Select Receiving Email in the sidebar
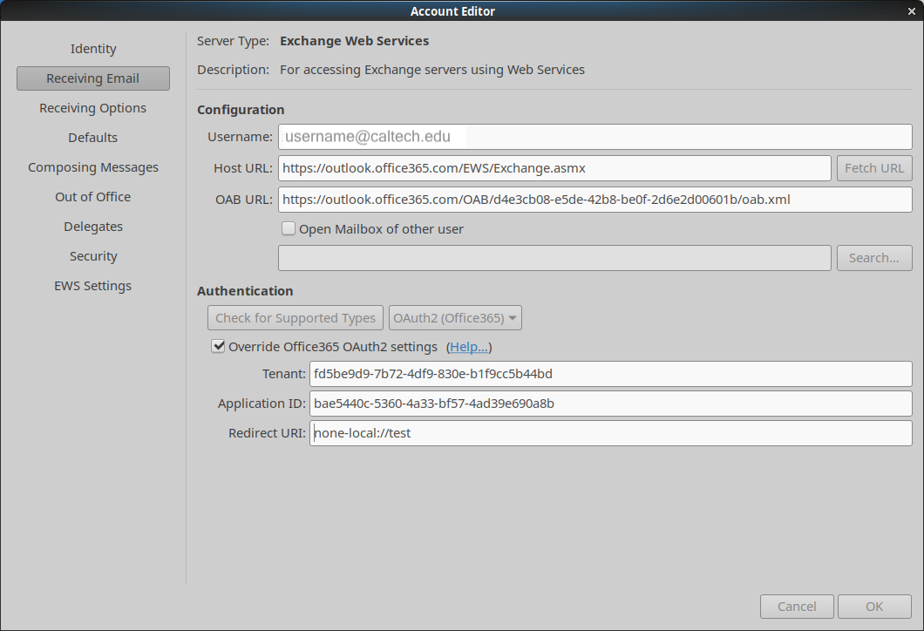Viewport: 924px width, 631px height. pyautogui.click(x=93, y=78)
